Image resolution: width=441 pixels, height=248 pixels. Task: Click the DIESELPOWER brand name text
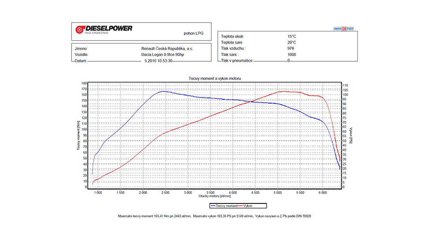[109, 28]
